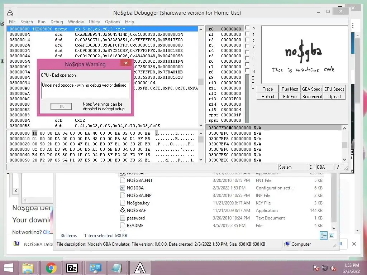Close the browser download bar
The height and width of the screenshot is (275, 367).
(354, 244)
